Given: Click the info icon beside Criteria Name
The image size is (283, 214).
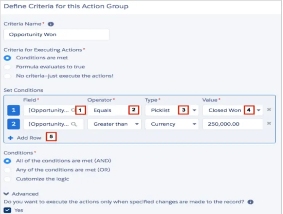Looking at the screenshot, I should [x=51, y=24].
